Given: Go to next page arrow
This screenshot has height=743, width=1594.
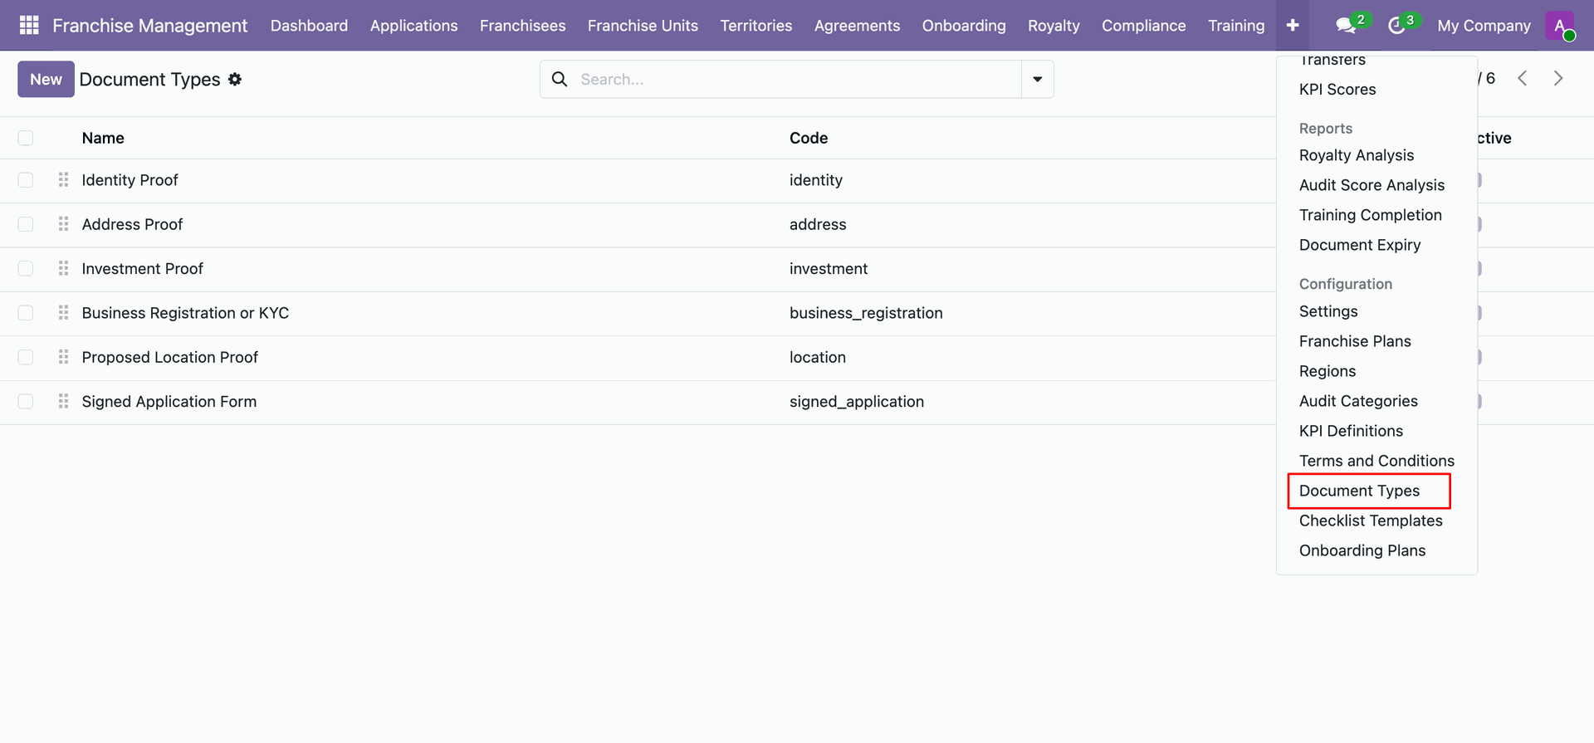Looking at the screenshot, I should (1558, 78).
